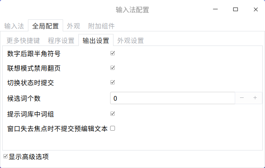Screen dimensions: 265x168
Task: Open the 附加组件 tab
Action: pos(101,26)
